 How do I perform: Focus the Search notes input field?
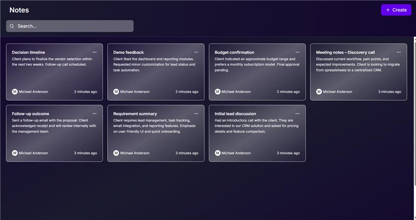(x=73, y=26)
